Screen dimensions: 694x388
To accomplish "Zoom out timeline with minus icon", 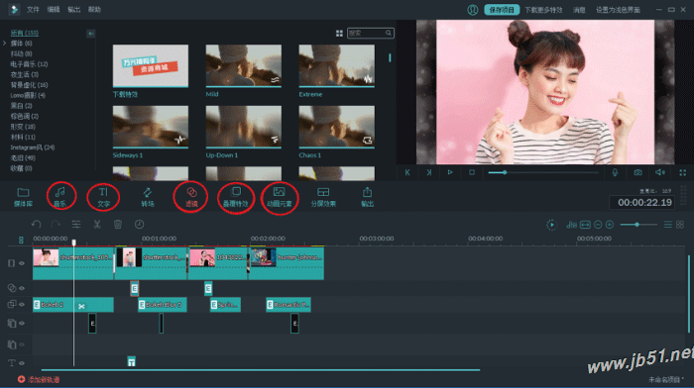I will 598,225.
